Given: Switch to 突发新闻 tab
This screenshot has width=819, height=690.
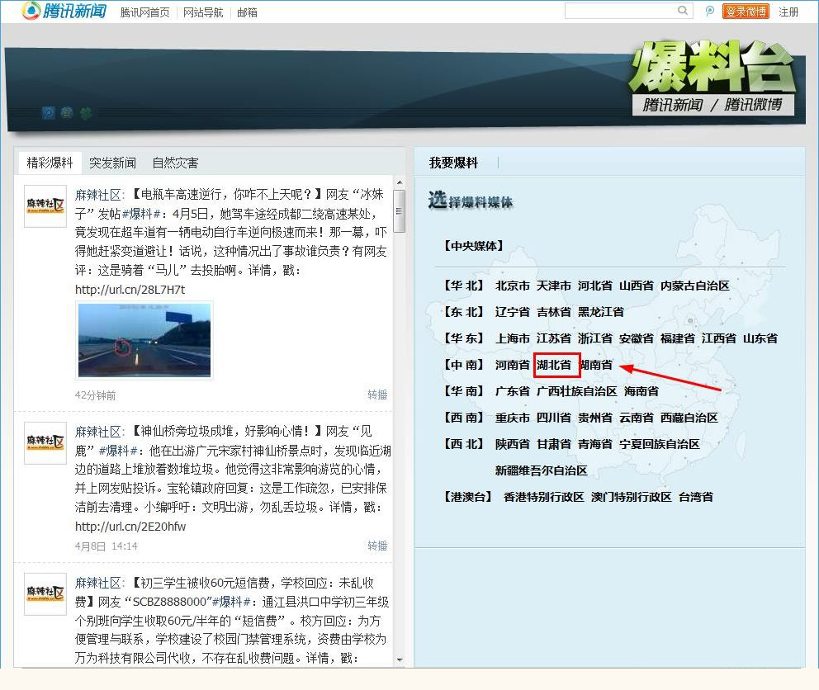Looking at the screenshot, I should click(x=112, y=163).
